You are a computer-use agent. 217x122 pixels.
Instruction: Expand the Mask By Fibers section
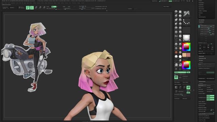point(202,104)
